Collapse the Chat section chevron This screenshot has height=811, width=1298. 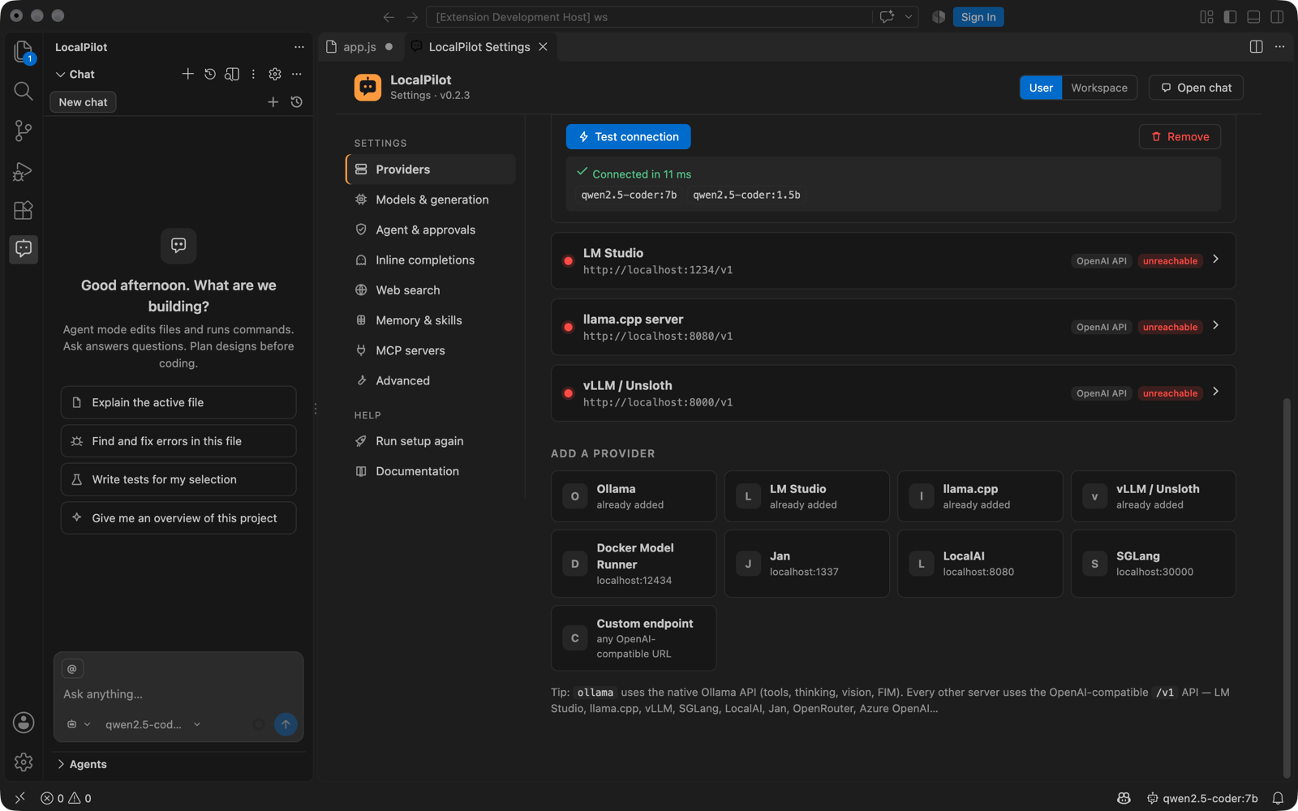60,75
